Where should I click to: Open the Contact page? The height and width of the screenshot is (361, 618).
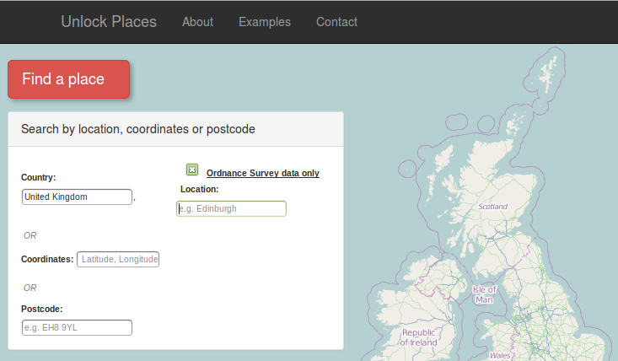336,22
